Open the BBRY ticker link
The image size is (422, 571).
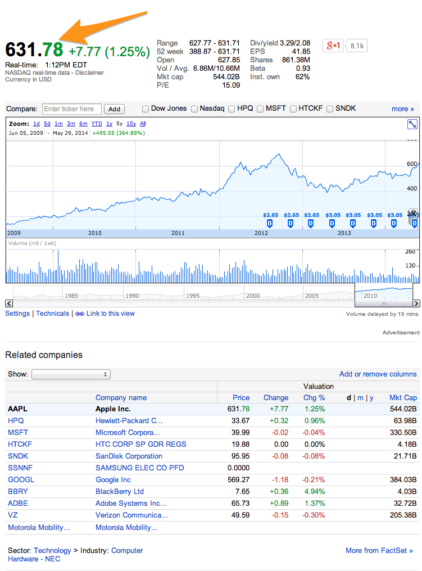(18, 491)
